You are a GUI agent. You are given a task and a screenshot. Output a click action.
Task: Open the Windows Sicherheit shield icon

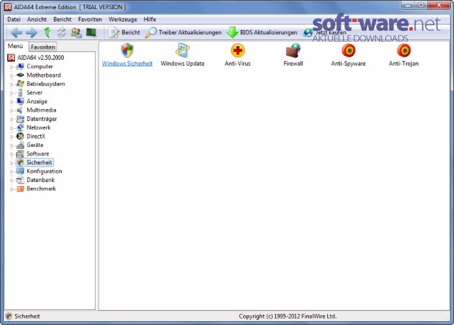click(127, 50)
